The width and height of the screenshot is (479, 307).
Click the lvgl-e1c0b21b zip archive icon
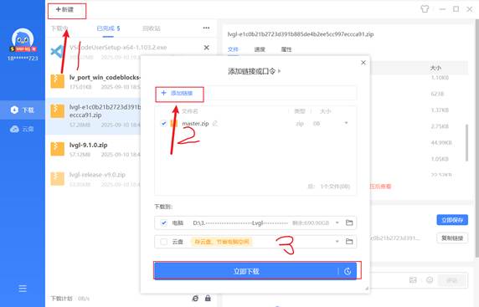(x=58, y=110)
